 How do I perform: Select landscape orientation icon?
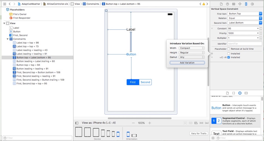point(134,135)
